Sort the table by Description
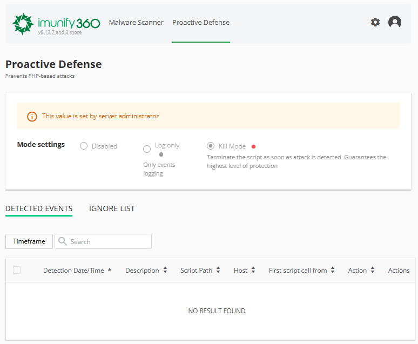The height and width of the screenshot is (344, 418). pyautogui.click(x=146, y=271)
